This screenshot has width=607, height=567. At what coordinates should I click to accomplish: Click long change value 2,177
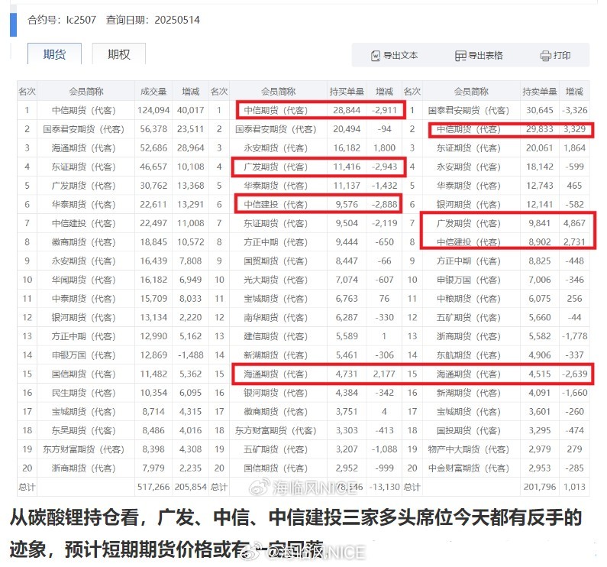coord(384,374)
